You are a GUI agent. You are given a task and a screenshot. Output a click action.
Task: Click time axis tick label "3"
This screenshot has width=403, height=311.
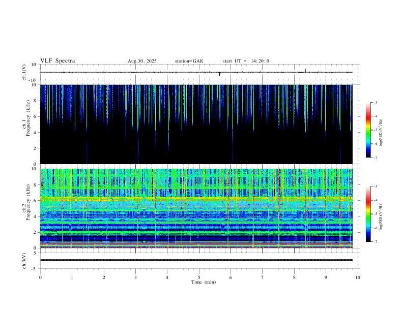point(135,277)
